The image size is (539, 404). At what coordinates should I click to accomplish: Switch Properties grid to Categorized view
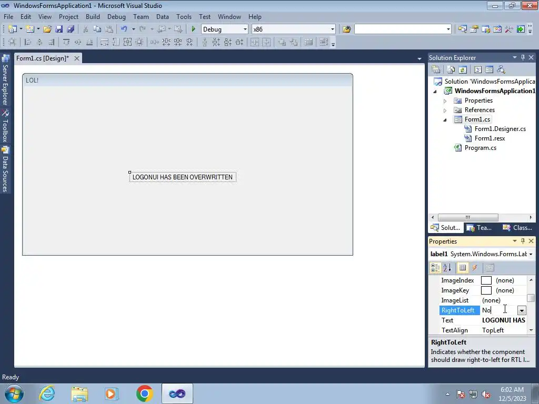(435, 268)
